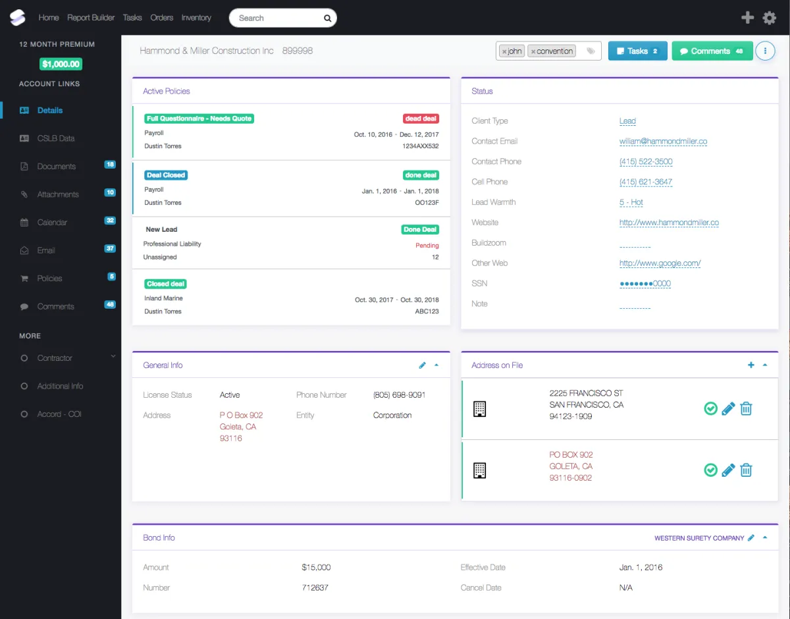The image size is (790, 619).
Task: Collapse the Bond Info panel
Action: [x=765, y=537]
